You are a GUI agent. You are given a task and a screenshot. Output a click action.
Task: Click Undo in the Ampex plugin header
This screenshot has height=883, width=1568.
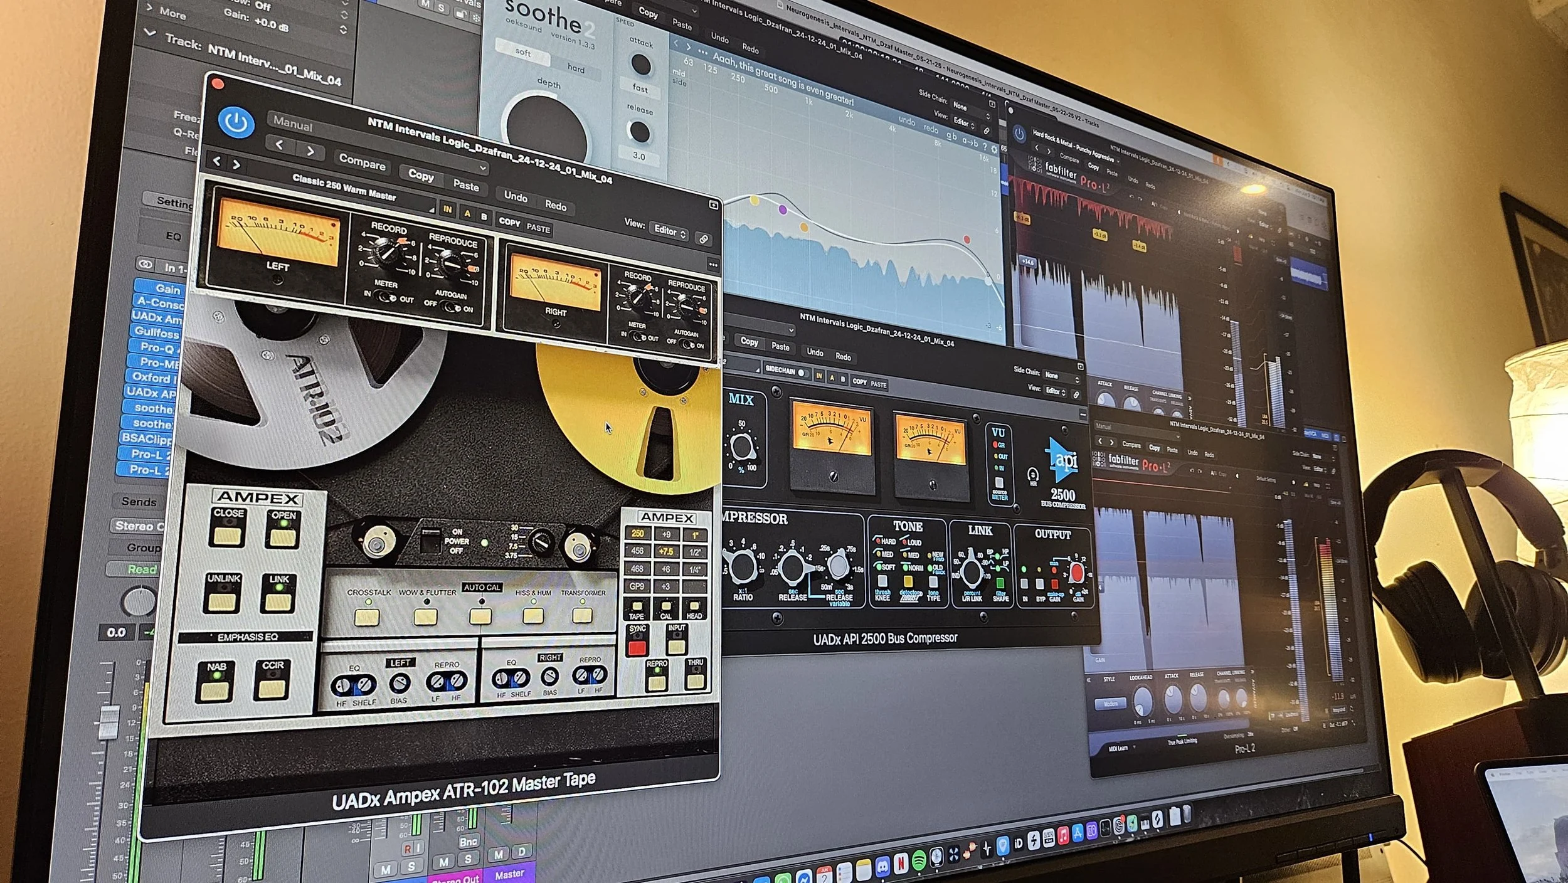516,196
